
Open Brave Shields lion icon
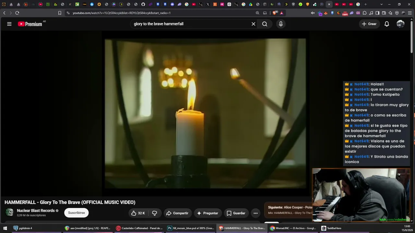click(x=275, y=13)
